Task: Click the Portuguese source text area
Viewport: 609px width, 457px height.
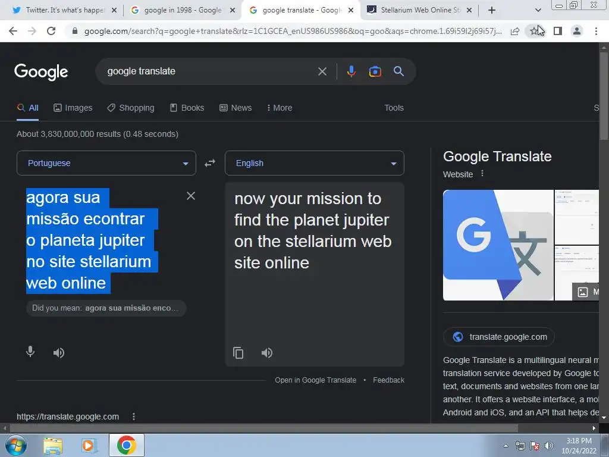Action: (x=92, y=240)
